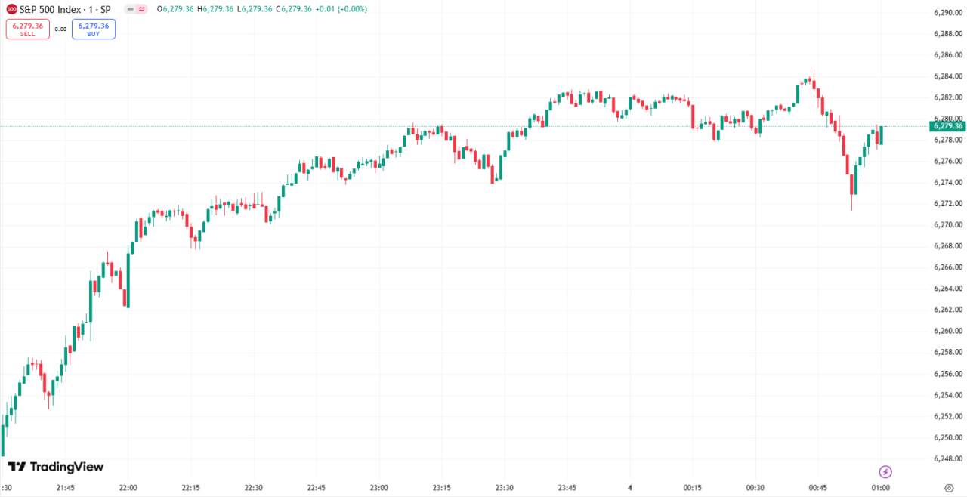Viewport: 967px width, 497px height.
Task: Click the 22:00 label on time axis
Action: [128, 488]
